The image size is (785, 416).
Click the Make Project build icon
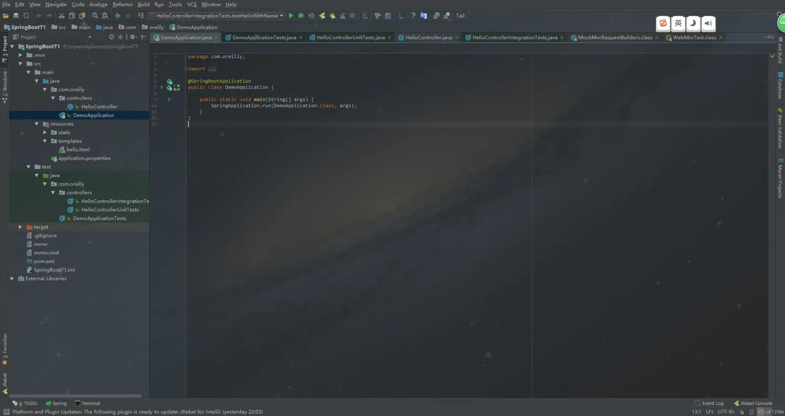(140, 16)
